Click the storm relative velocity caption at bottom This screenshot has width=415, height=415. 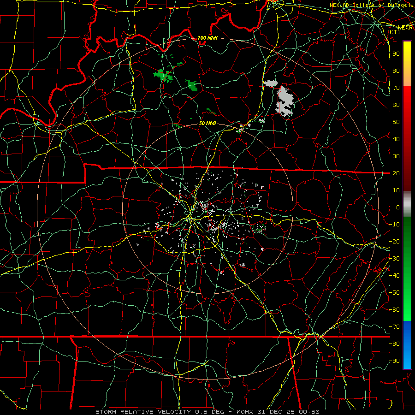point(207,412)
